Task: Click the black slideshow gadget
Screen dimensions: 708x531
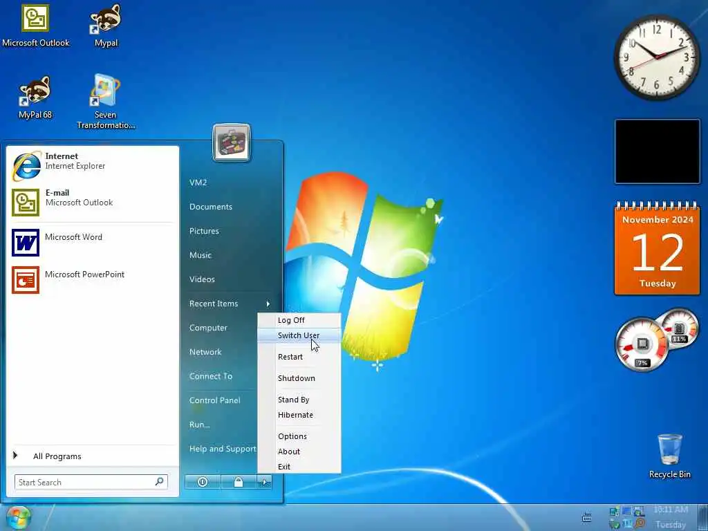Action: click(x=657, y=151)
